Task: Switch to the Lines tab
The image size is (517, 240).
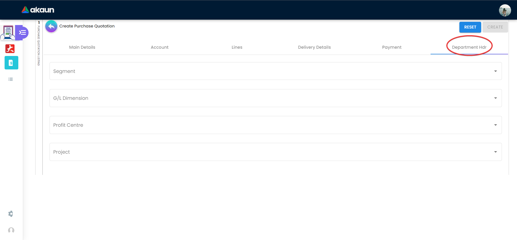Action: pyautogui.click(x=237, y=47)
